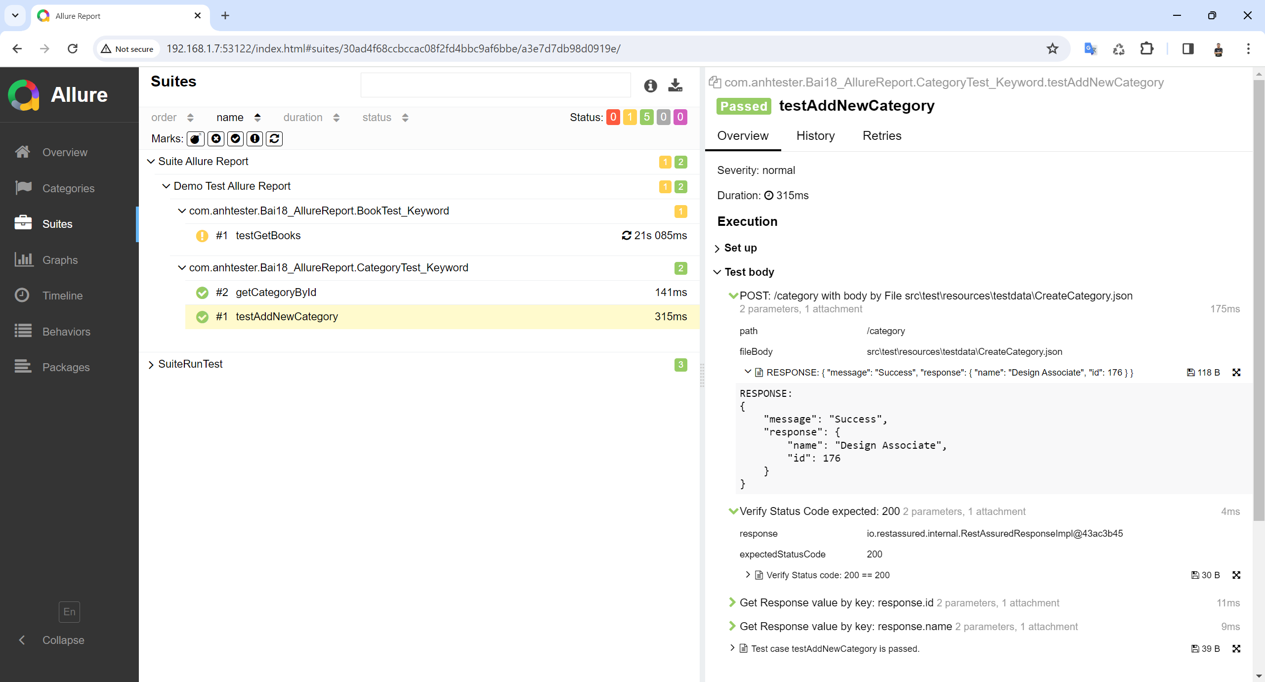Toggle the skipped status filter in gray
The height and width of the screenshot is (682, 1265).
coord(664,117)
